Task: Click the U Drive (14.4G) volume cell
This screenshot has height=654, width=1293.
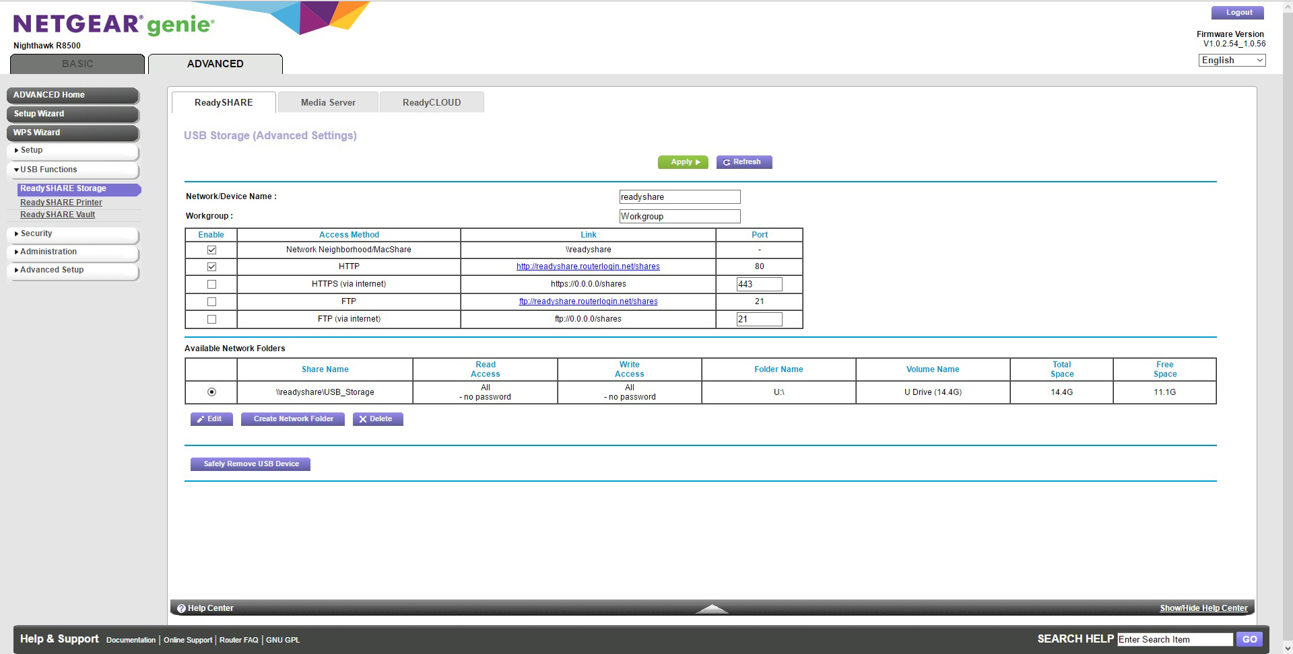Action: [x=933, y=392]
